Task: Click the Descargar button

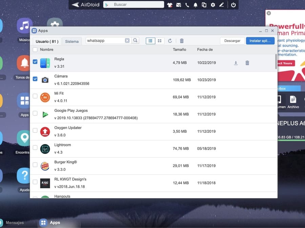Action: pos(232,41)
